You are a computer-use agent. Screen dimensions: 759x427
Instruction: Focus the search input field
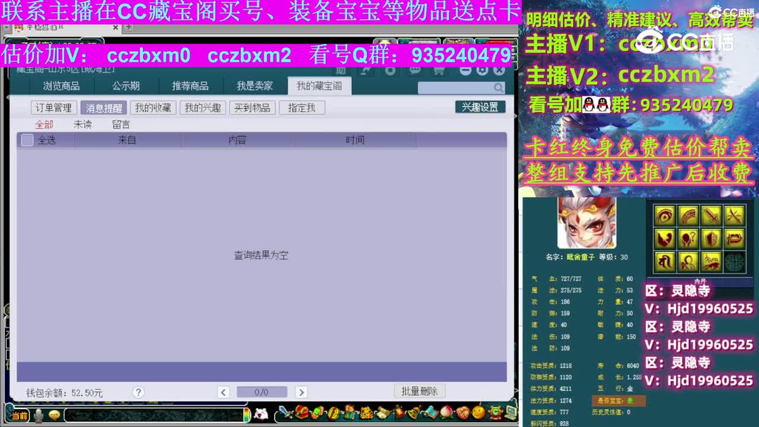(455, 88)
